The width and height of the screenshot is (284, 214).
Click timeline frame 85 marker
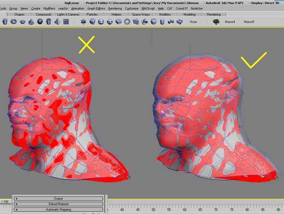[263, 210]
